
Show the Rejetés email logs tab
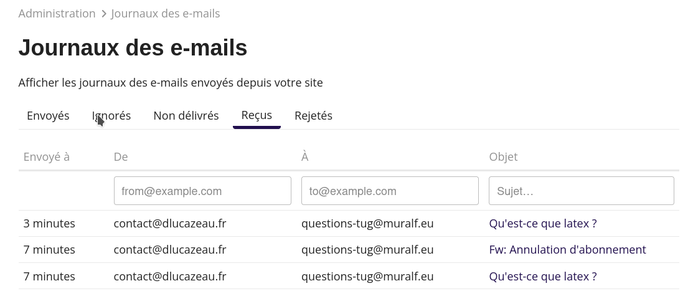pyautogui.click(x=313, y=116)
